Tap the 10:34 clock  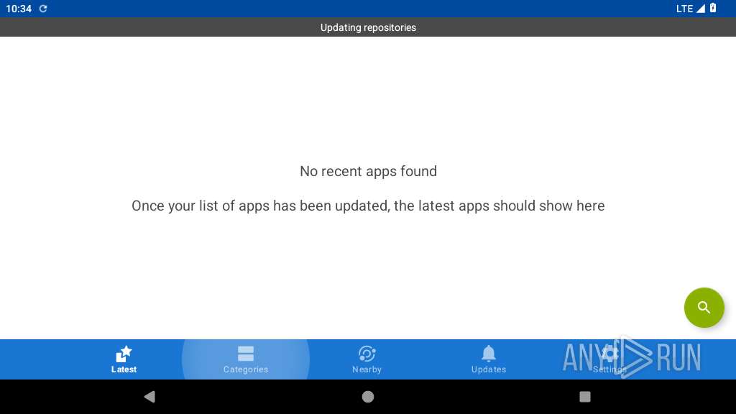point(19,9)
